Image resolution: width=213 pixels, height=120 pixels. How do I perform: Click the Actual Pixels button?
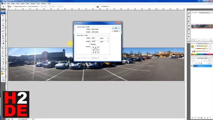[x=44, y=7]
